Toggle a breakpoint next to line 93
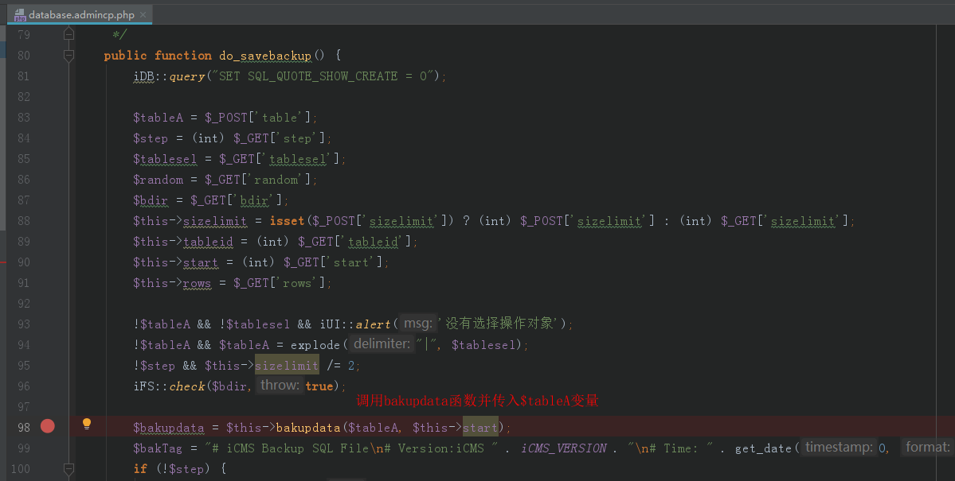Screen dimensions: 955x481 (47, 324)
